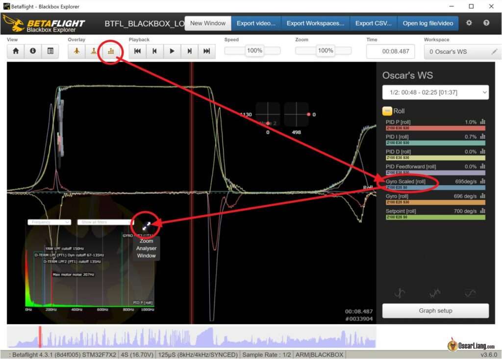This screenshot has height=359, width=502.
Task: Open the help question mark icon
Action: tap(486, 23)
